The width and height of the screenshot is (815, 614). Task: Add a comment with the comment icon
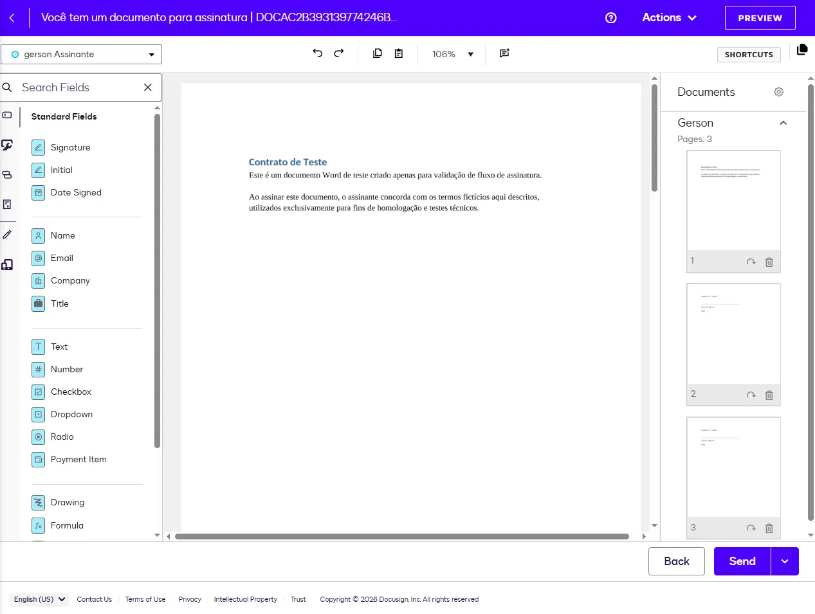pyautogui.click(x=504, y=53)
